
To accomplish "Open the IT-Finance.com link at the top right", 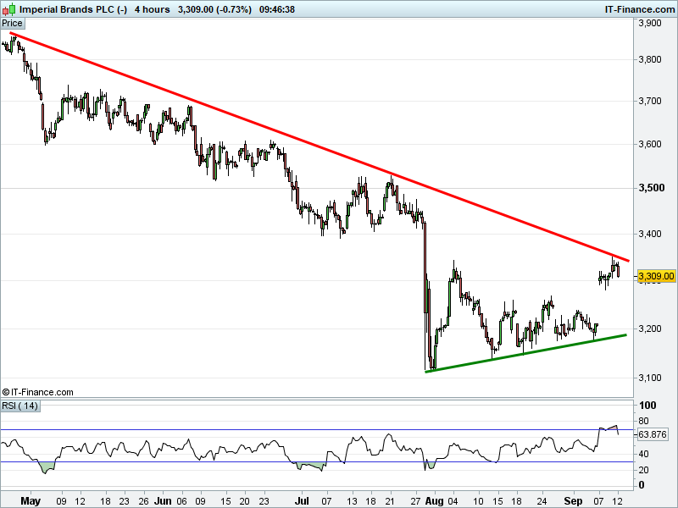I will (640, 9).
